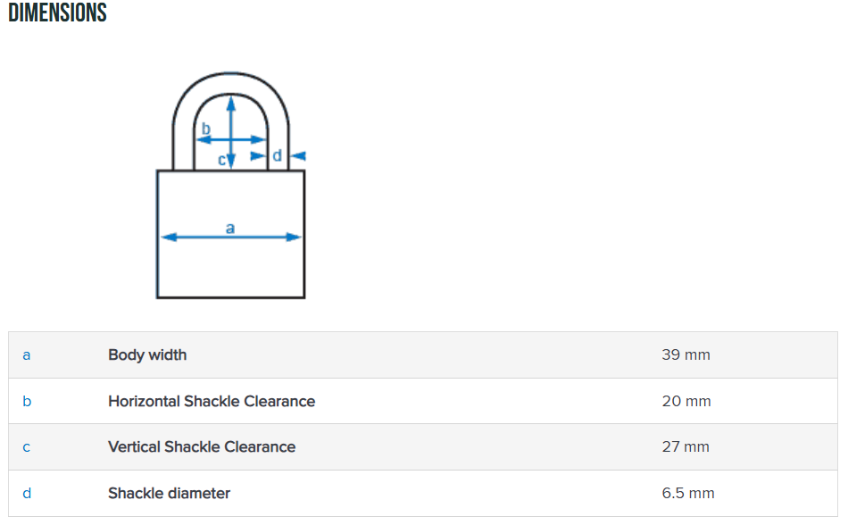Select the blue 'a' table row letter
The image size is (848, 525).
[x=26, y=355]
